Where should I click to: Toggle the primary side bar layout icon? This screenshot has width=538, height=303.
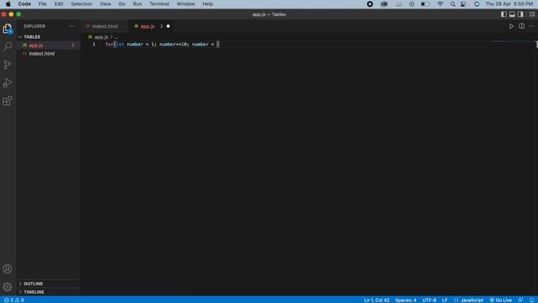[x=504, y=14]
